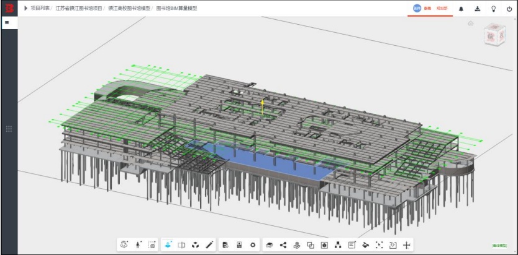Click the boxed sphere isolate tool
Image resolution: width=518 pixels, height=255 pixels.
324,245
